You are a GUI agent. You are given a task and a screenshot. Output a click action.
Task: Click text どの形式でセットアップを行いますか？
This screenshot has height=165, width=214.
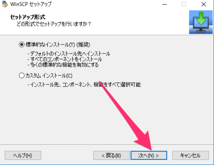coord(54,24)
